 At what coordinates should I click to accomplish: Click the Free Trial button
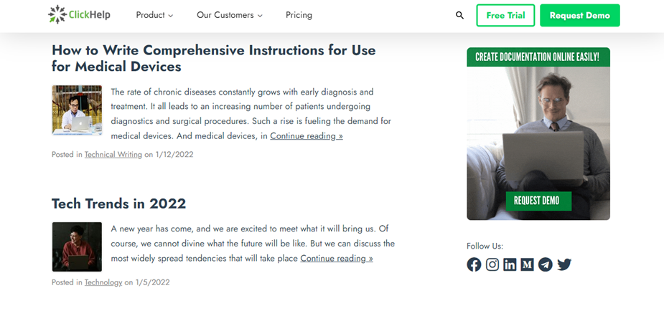[x=505, y=15]
